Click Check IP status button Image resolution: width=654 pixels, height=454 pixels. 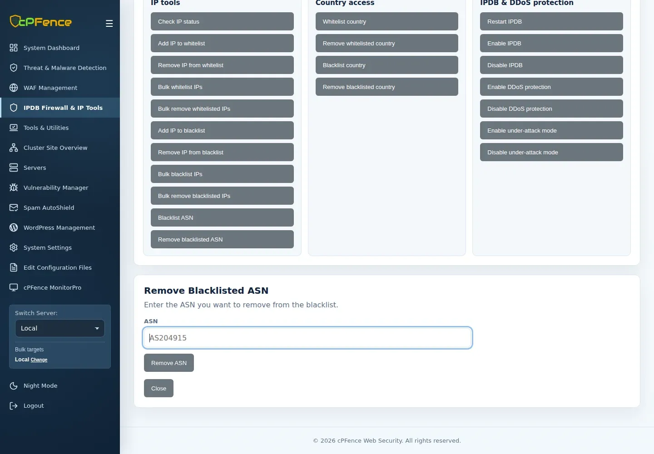(222, 21)
